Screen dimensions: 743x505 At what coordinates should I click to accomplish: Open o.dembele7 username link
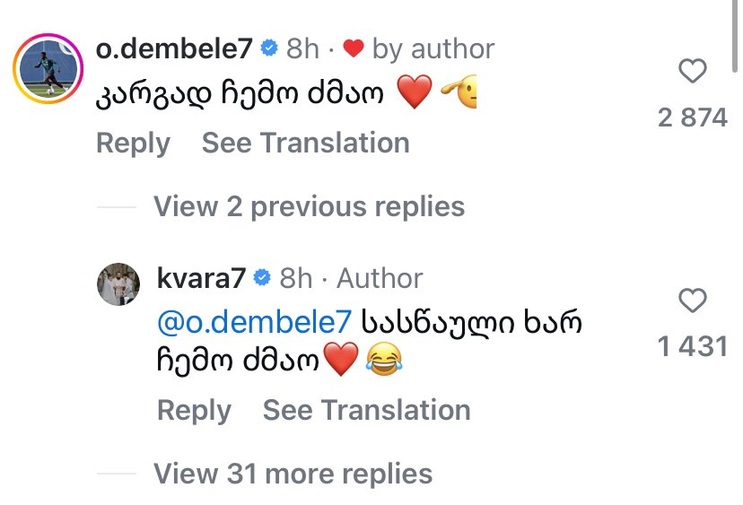173,48
